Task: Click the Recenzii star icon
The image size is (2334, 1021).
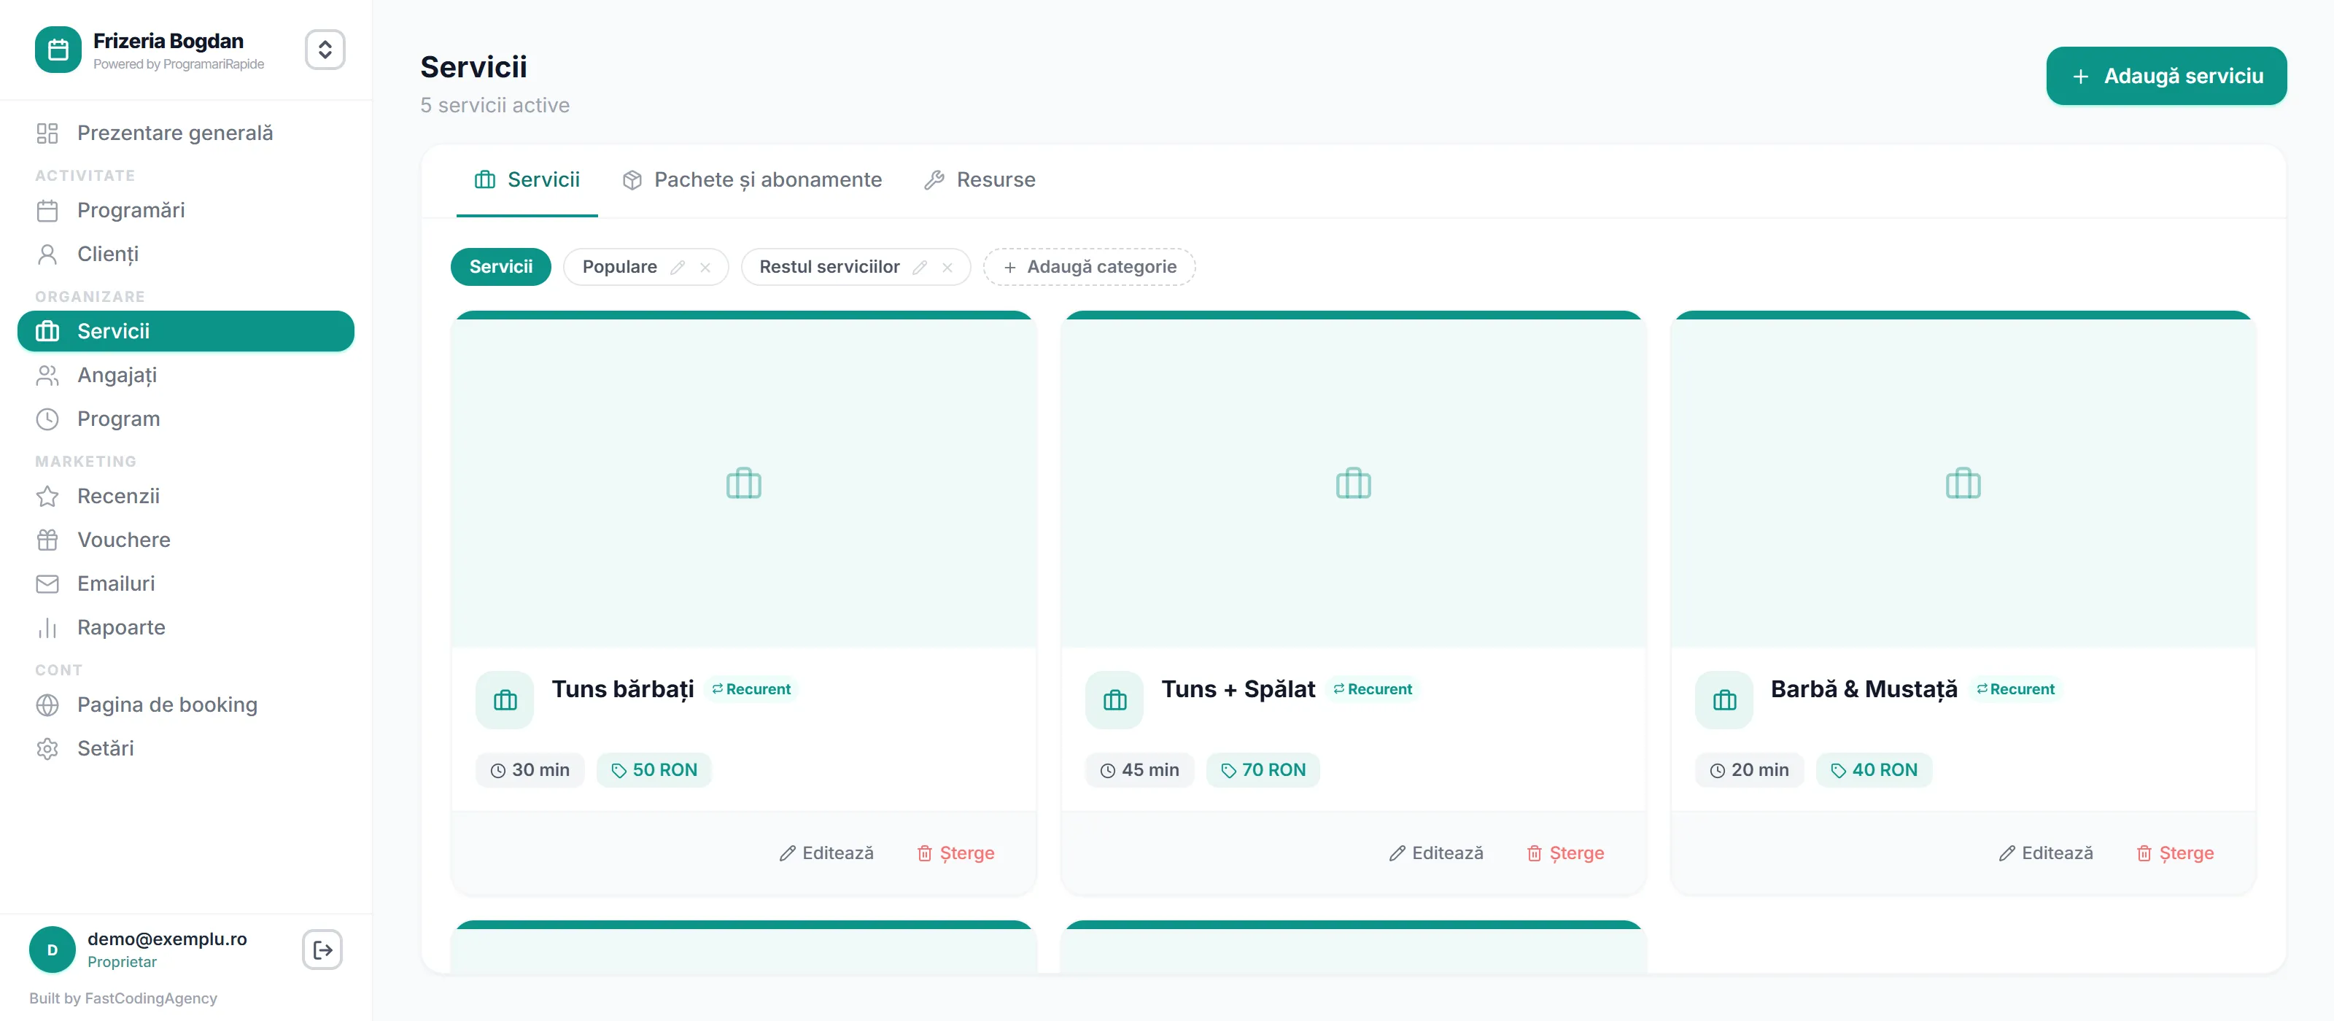Action: 47,496
